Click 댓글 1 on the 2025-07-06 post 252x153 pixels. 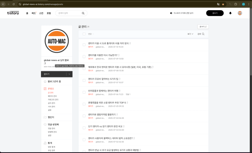[x=128, y=94]
